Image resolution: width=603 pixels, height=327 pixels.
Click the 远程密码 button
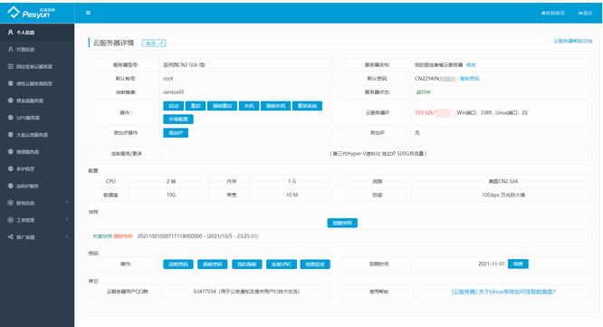pyautogui.click(x=178, y=264)
